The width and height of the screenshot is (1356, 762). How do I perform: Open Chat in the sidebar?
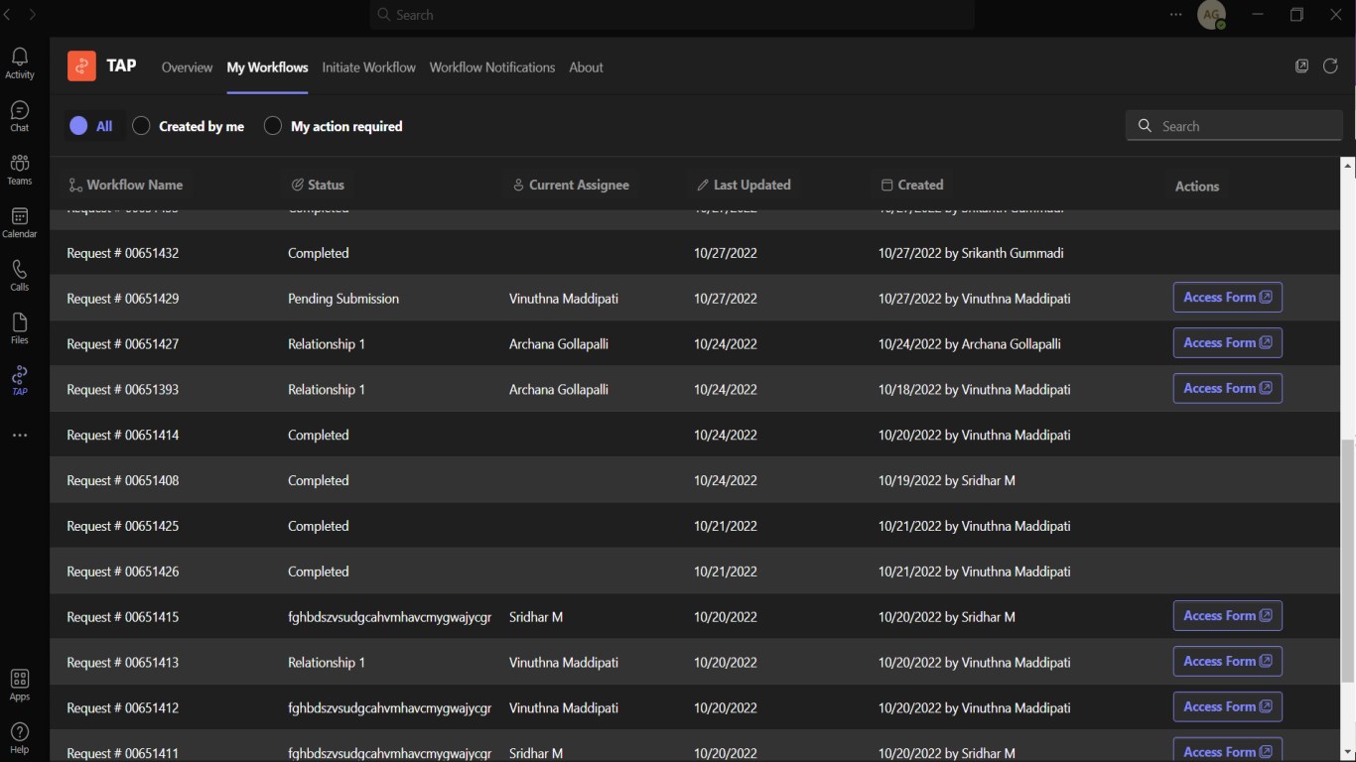click(x=20, y=115)
